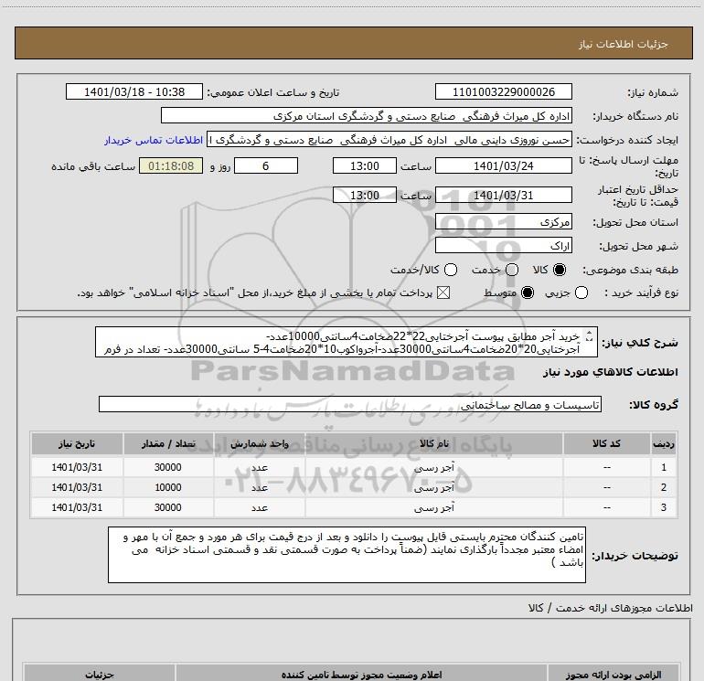Click the price validity date 1401/03/31 field
The height and width of the screenshot is (681, 704).
pos(503,196)
